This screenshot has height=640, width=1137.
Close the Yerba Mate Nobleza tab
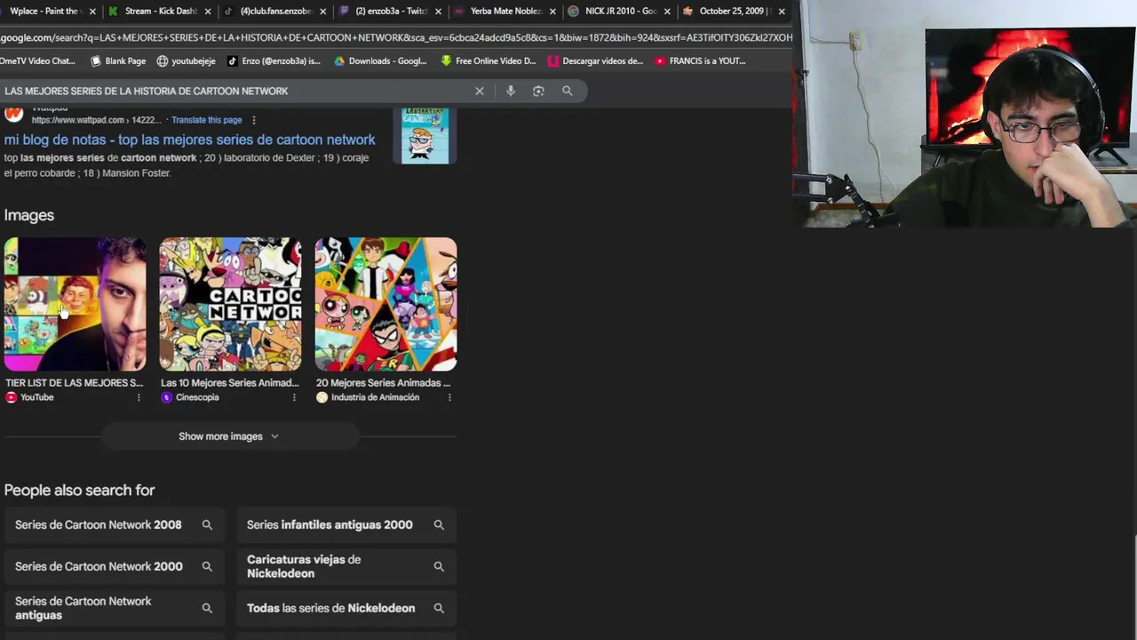[553, 12]
